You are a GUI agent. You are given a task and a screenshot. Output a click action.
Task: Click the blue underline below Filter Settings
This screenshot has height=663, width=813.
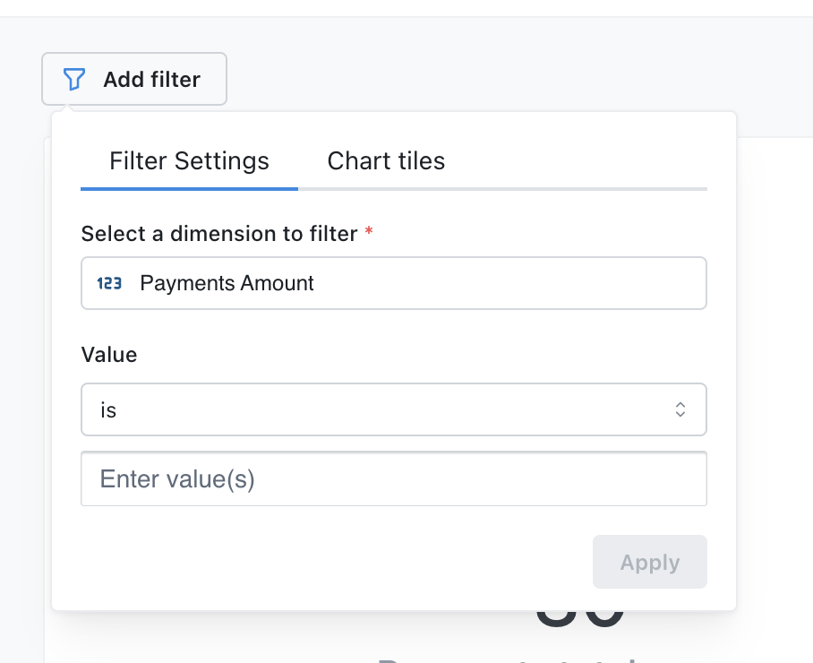coord(189,189)
